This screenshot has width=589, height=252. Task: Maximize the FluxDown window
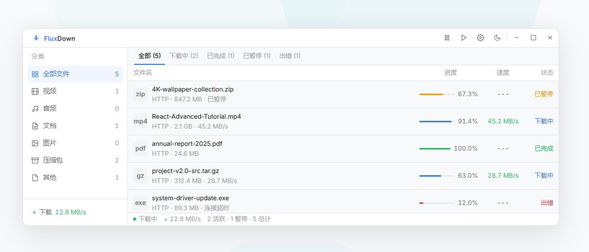(x=533, y=38)
